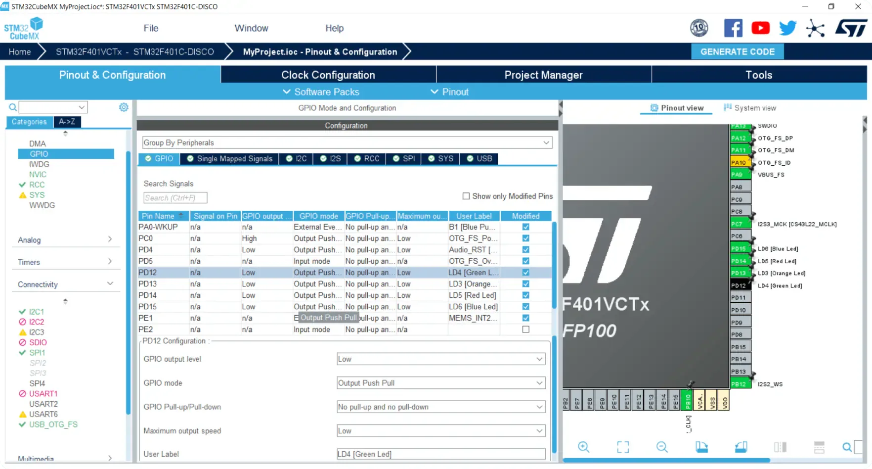The image size is (872, 469).
Task: Click the ST community network icon
Action: [x=815, y=28]
